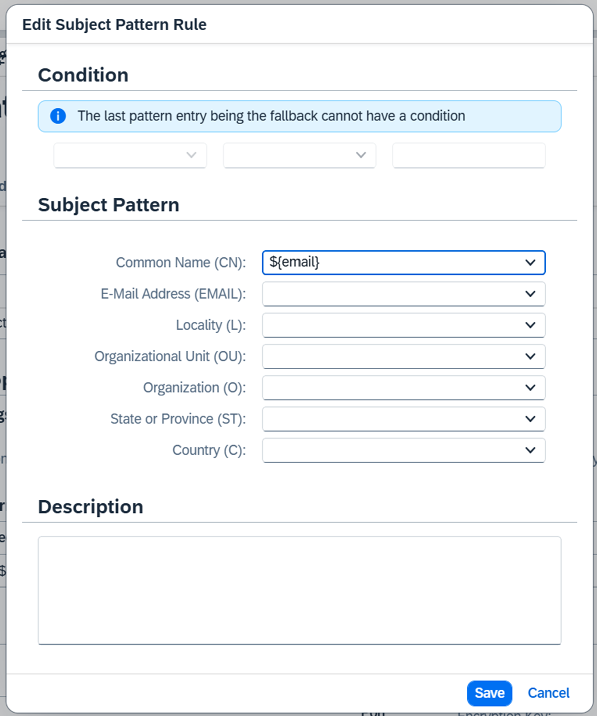Click the Locality (L) input field
Image resolution: width=597 pixels, height=716 pixels.
[x=391, y=325]
